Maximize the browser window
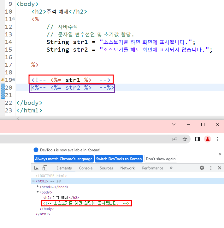 203,124
